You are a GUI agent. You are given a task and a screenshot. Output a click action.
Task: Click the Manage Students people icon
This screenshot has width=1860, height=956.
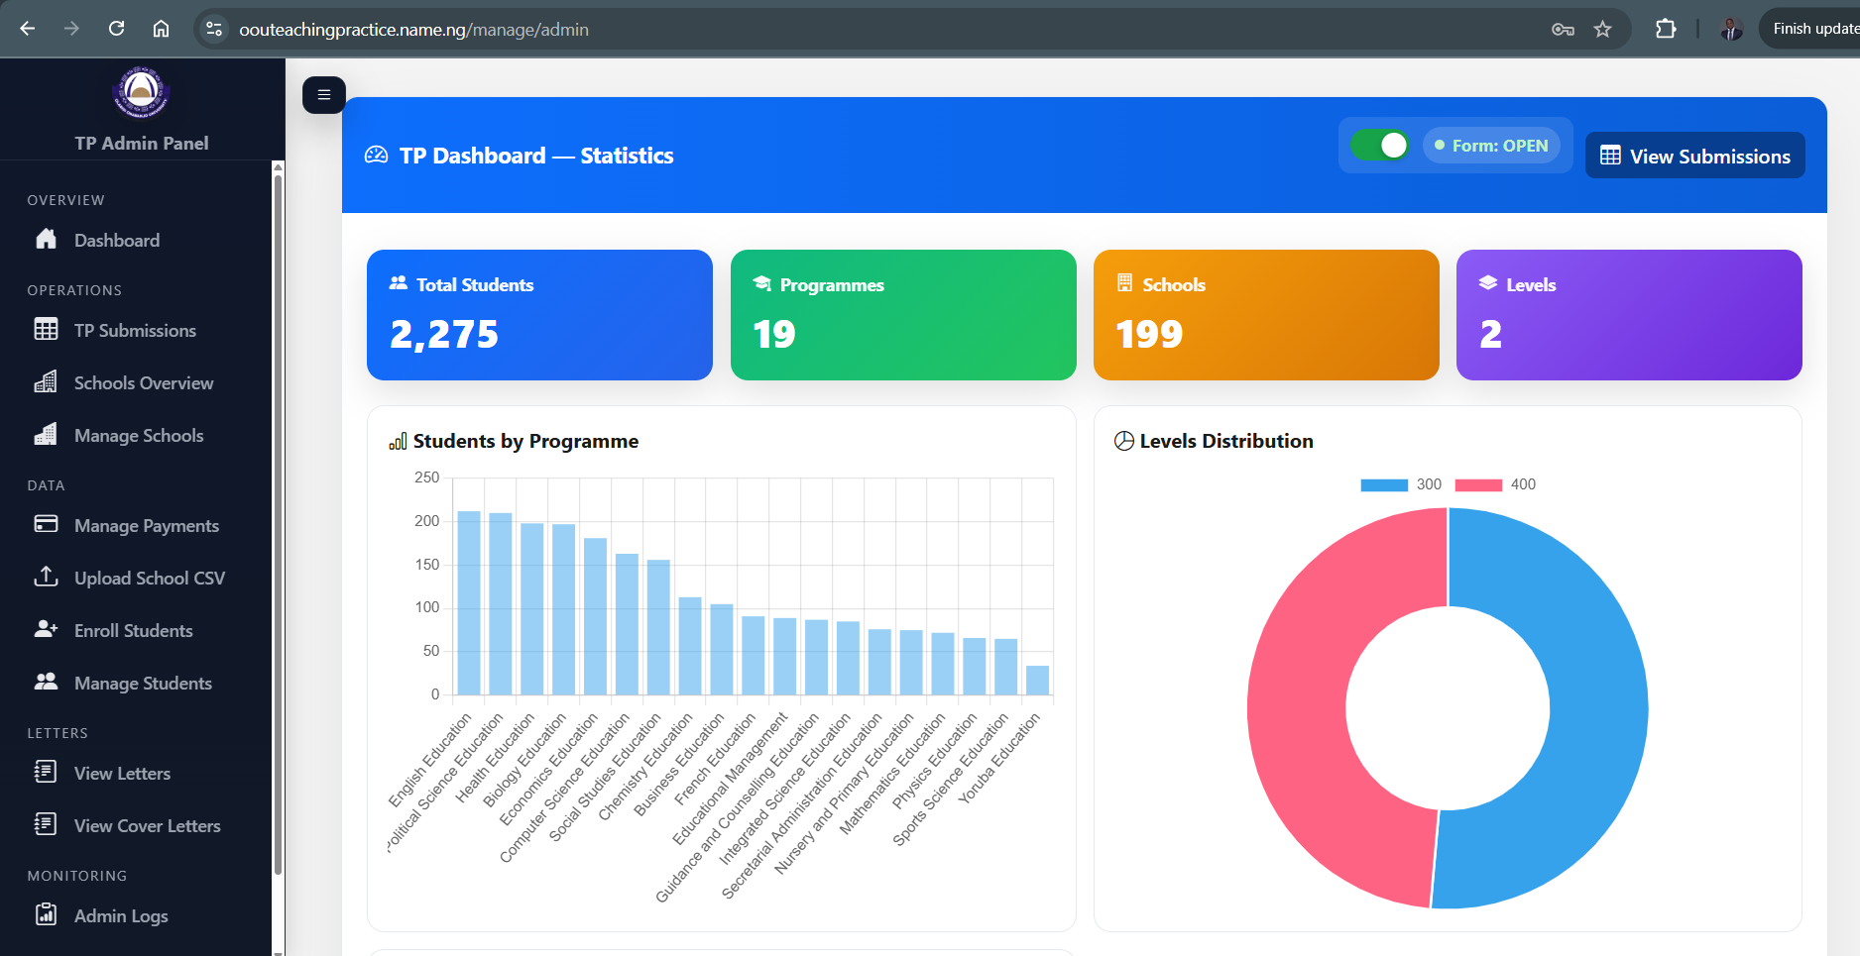[x=46, y=682]
